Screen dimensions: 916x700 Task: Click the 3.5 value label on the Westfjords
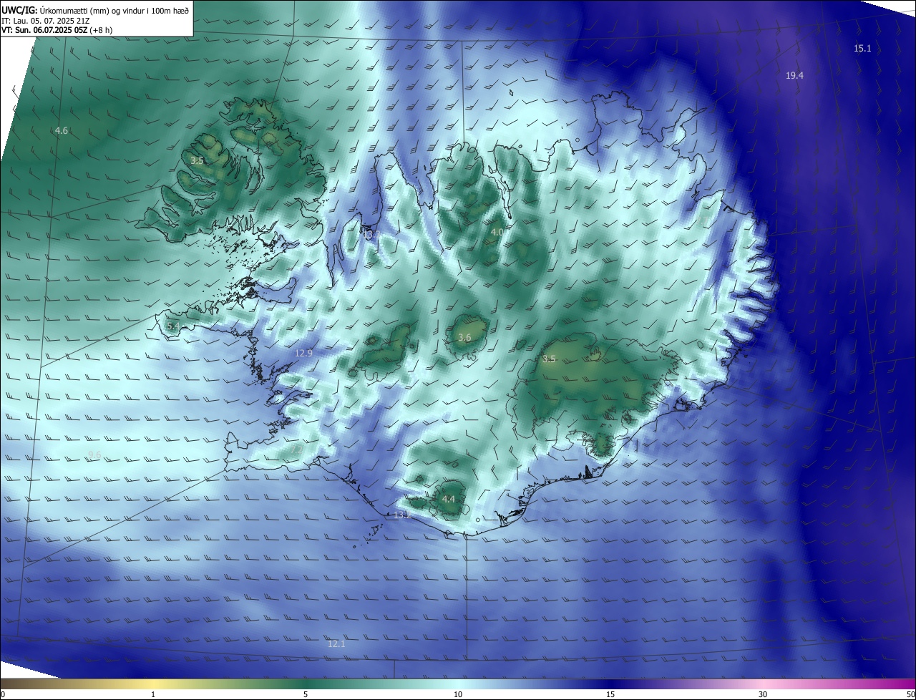pos(197,160)
